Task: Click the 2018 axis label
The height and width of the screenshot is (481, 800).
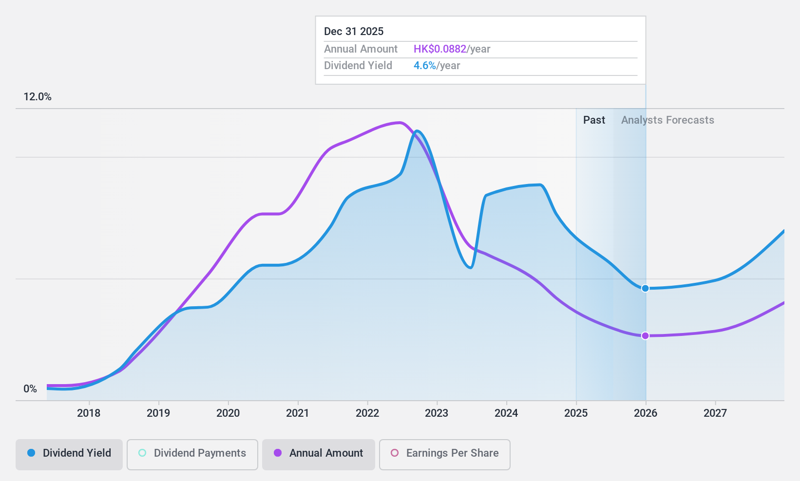Action: (x=89, y=413)
